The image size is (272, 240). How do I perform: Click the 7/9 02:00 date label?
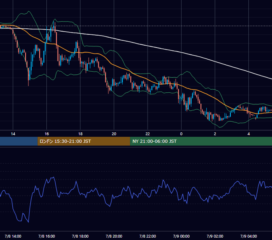pyautogui.click(x=215, y=236)
